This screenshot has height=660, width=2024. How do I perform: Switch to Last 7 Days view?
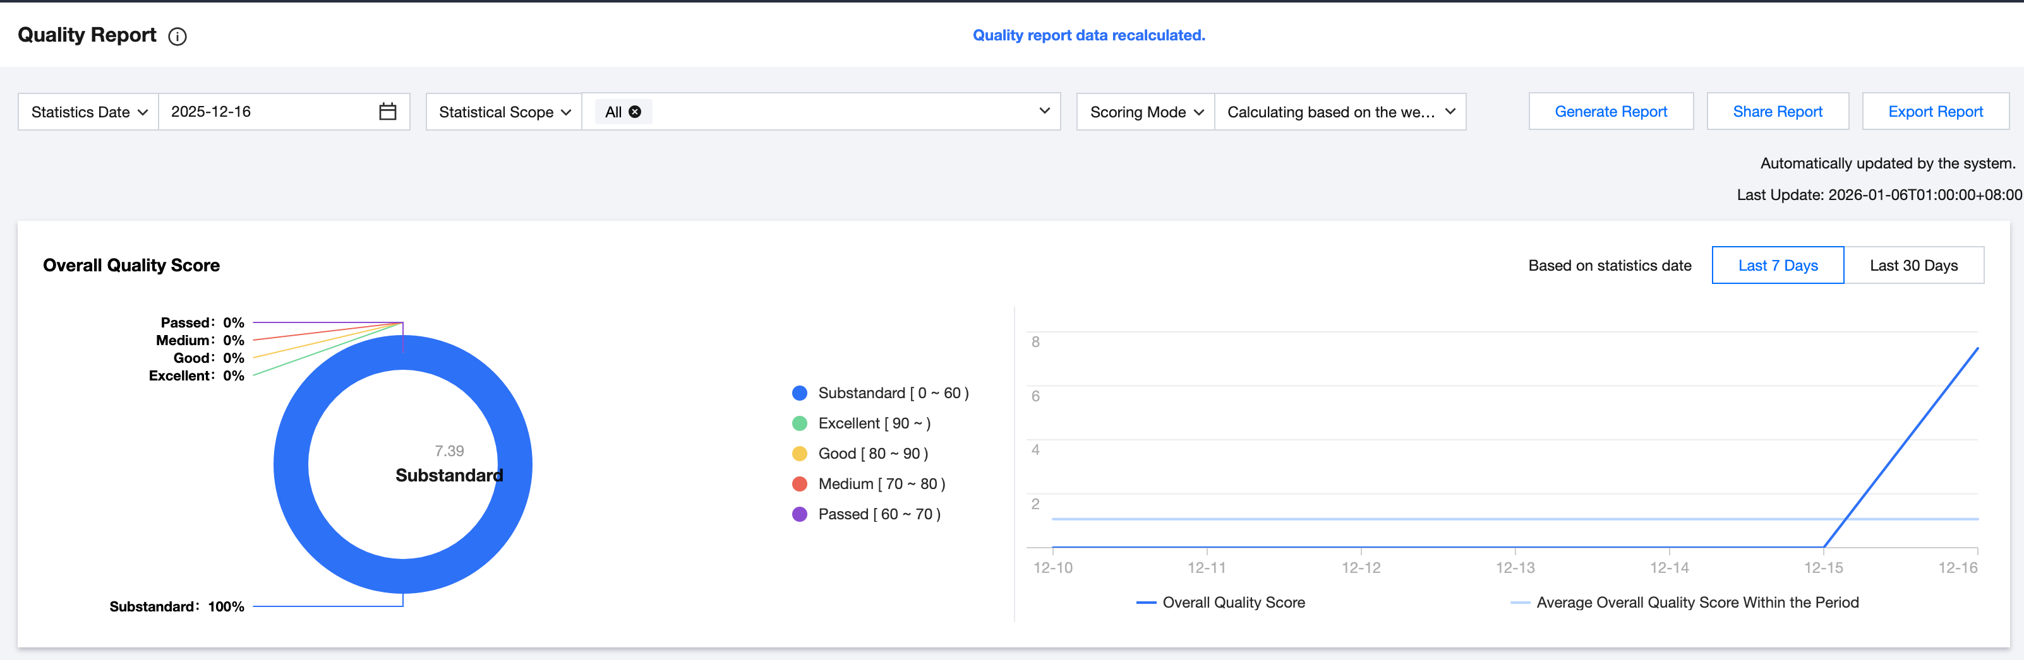click(1777, 265)
